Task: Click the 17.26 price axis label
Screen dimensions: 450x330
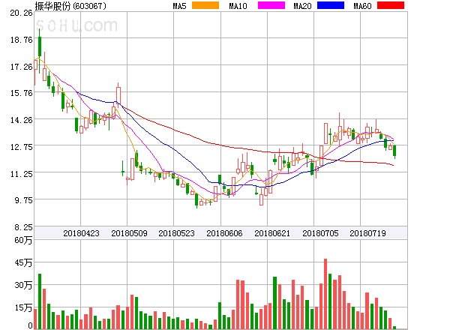Action: (21, 67)
